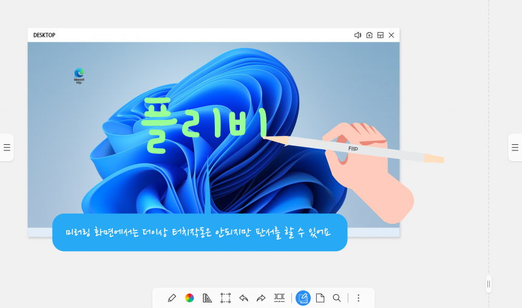
Task: Capture the DESKTOP mirroring window screenshot
Action: [x=369, y=35]
